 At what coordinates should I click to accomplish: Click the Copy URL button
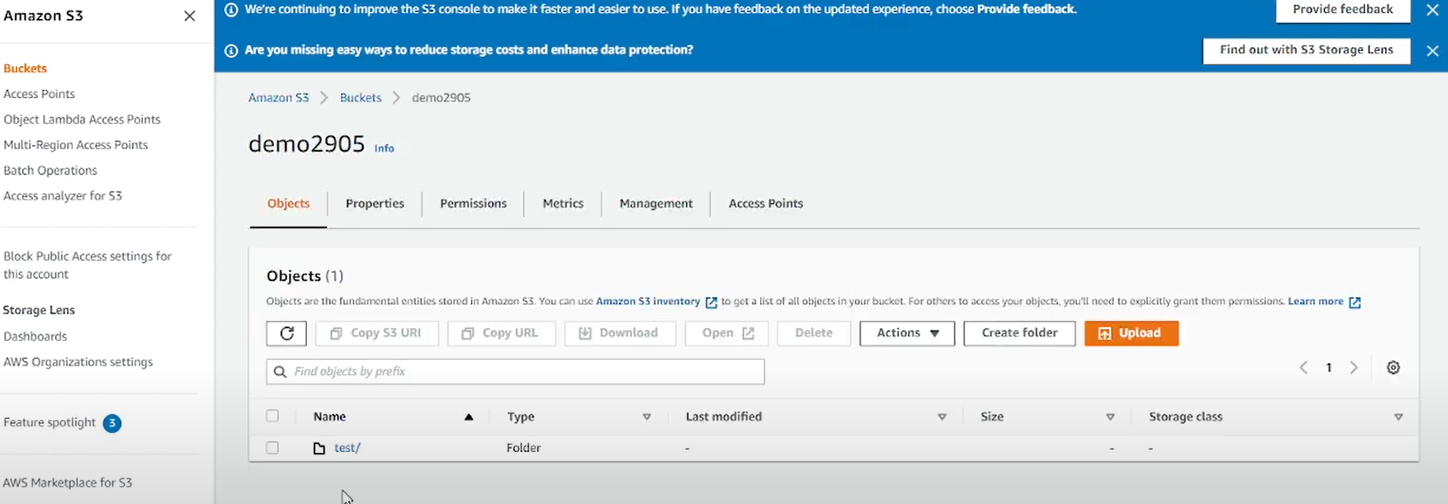(x=502, y=333)
